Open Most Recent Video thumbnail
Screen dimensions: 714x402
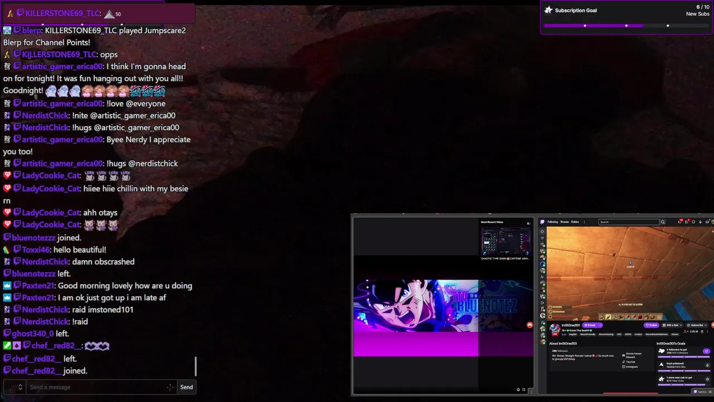click(x=505, y=241)
